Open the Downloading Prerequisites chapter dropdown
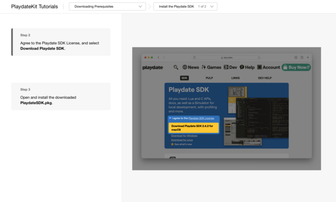Viewport: 336px width, 202px height. [107, 7]
